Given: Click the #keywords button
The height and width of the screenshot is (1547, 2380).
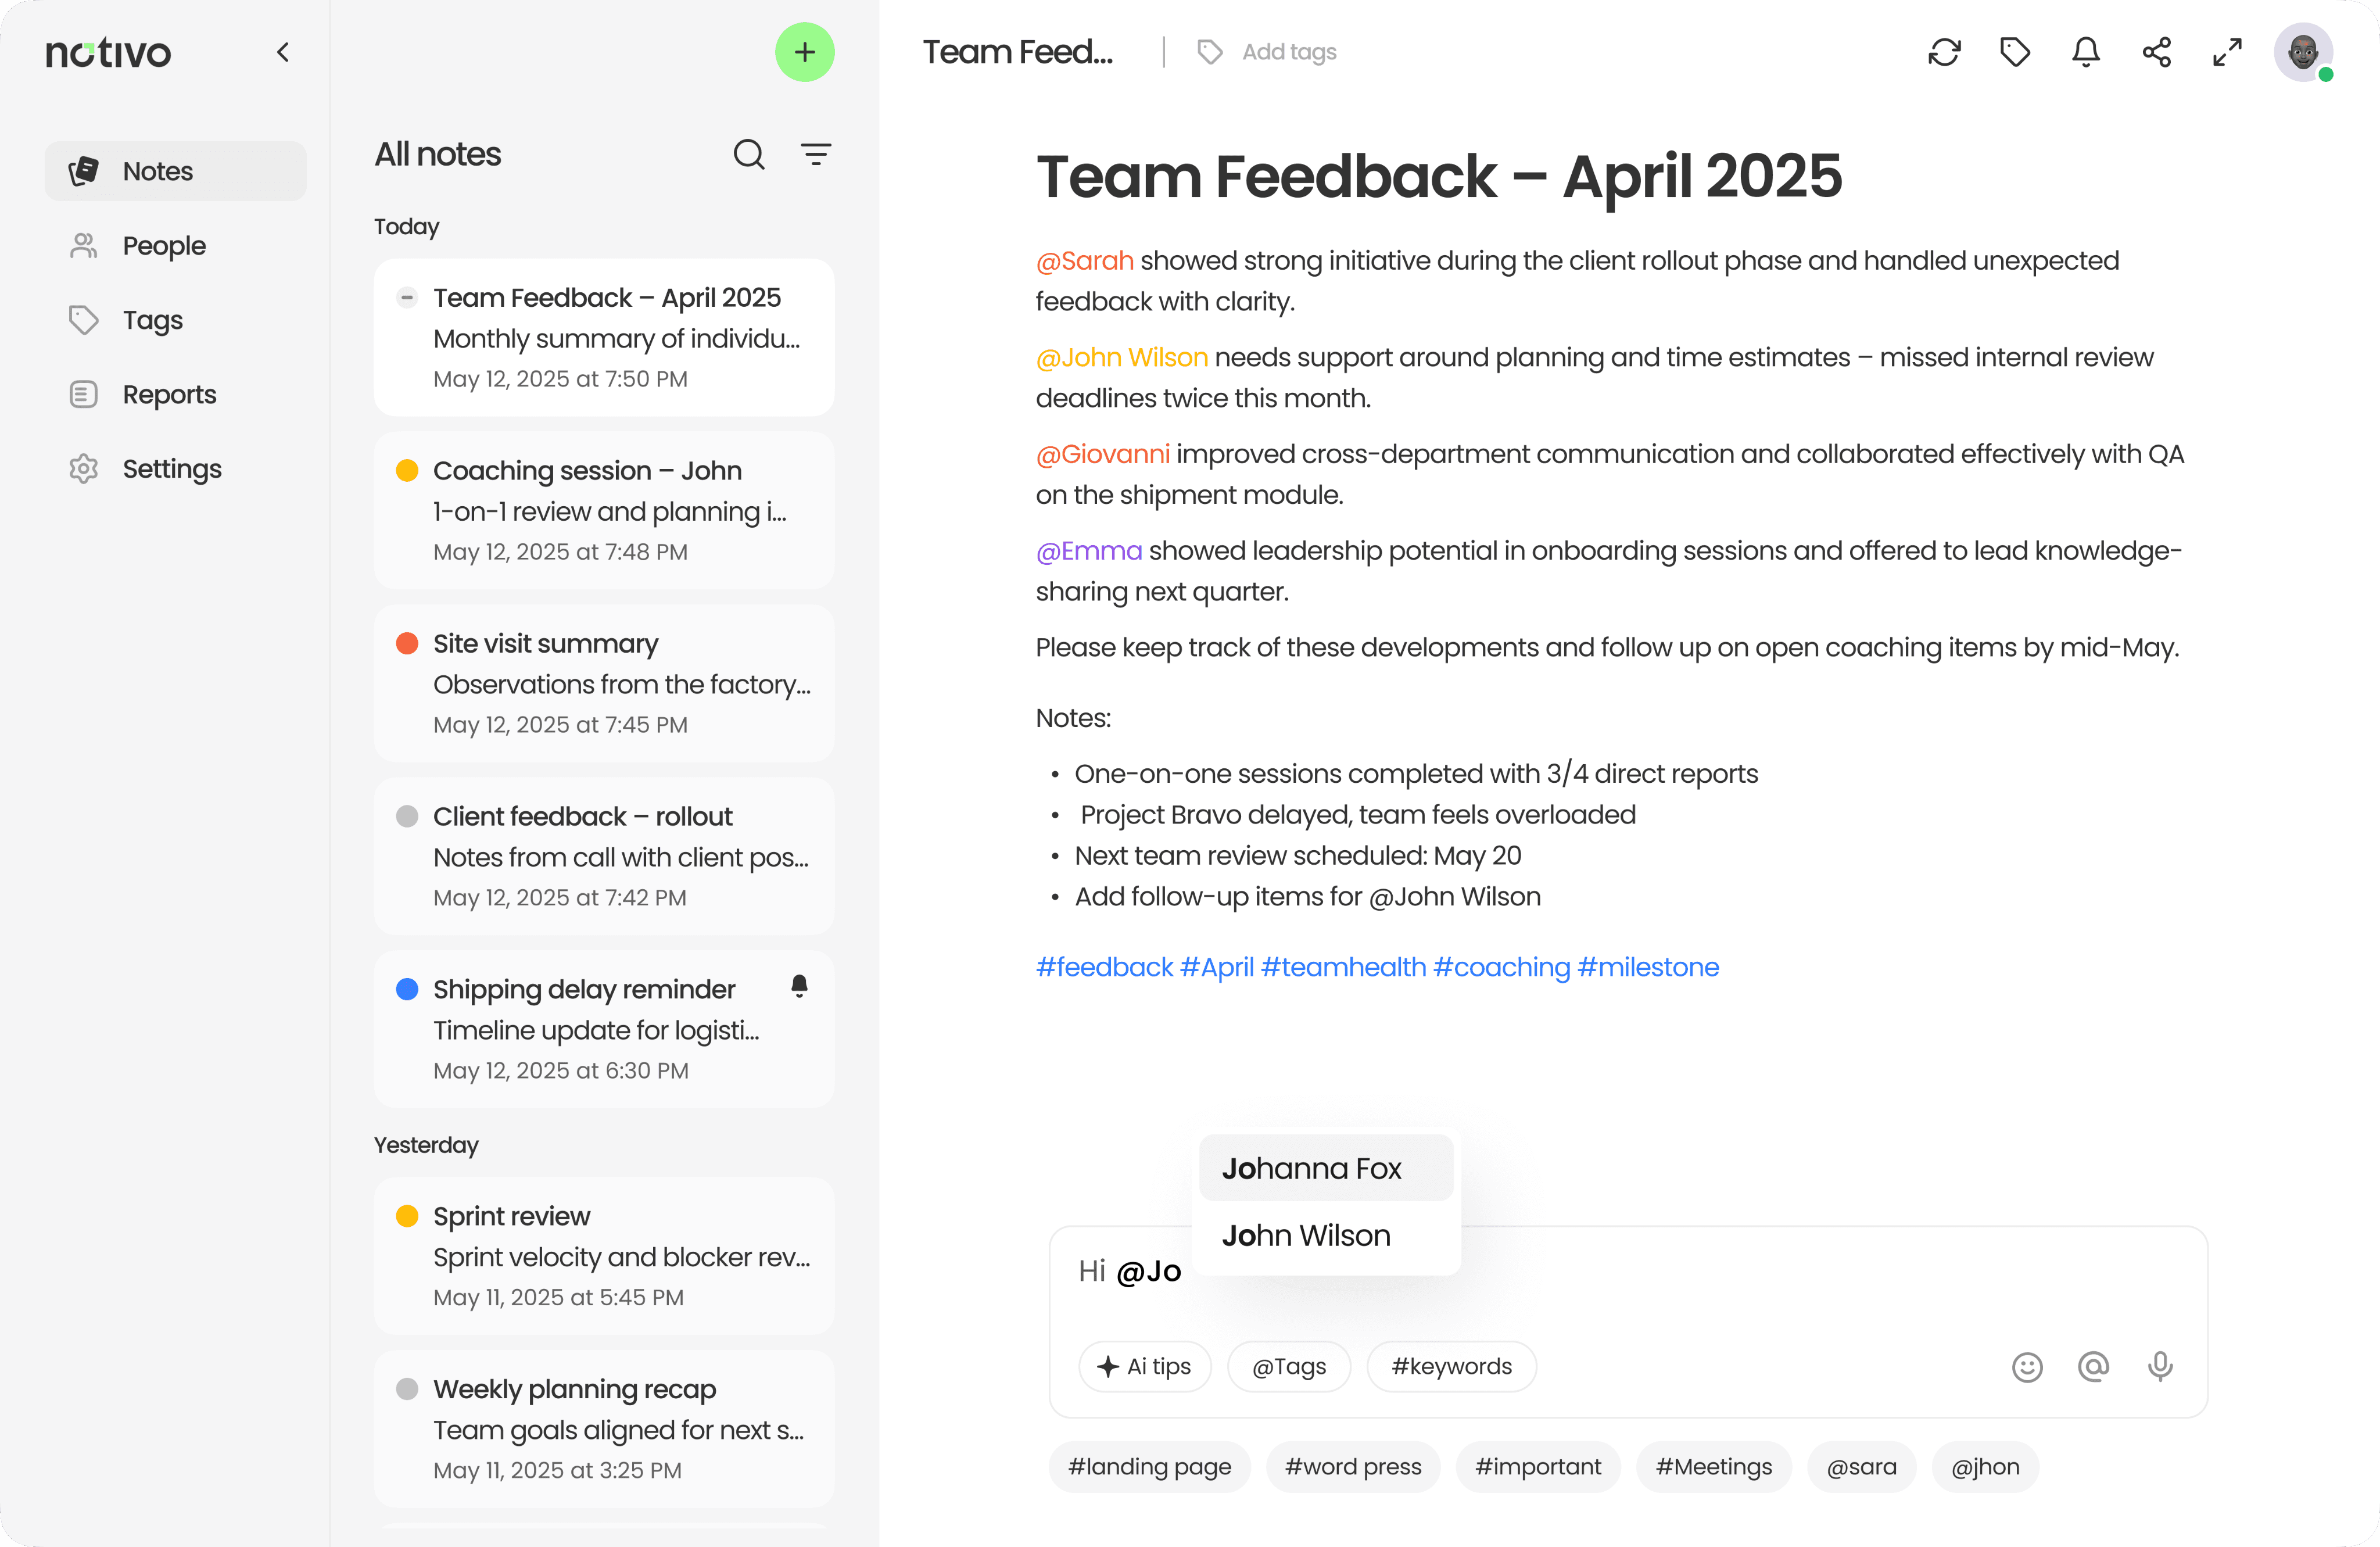Looking at the screenshot, I should point(1451,1367).
